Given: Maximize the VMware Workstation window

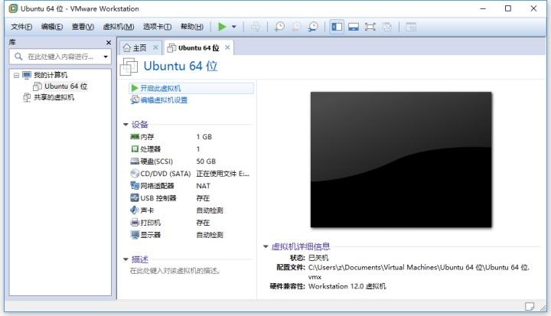Looking at the screenshot, I should pos(508,8).
